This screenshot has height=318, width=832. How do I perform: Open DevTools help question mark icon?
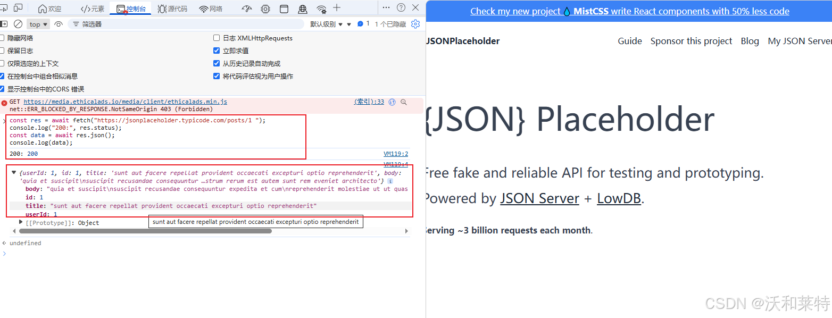(401, 7)
